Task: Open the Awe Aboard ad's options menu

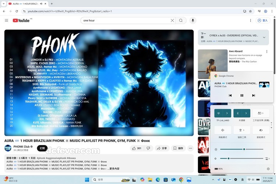Action: coord(267,52)
